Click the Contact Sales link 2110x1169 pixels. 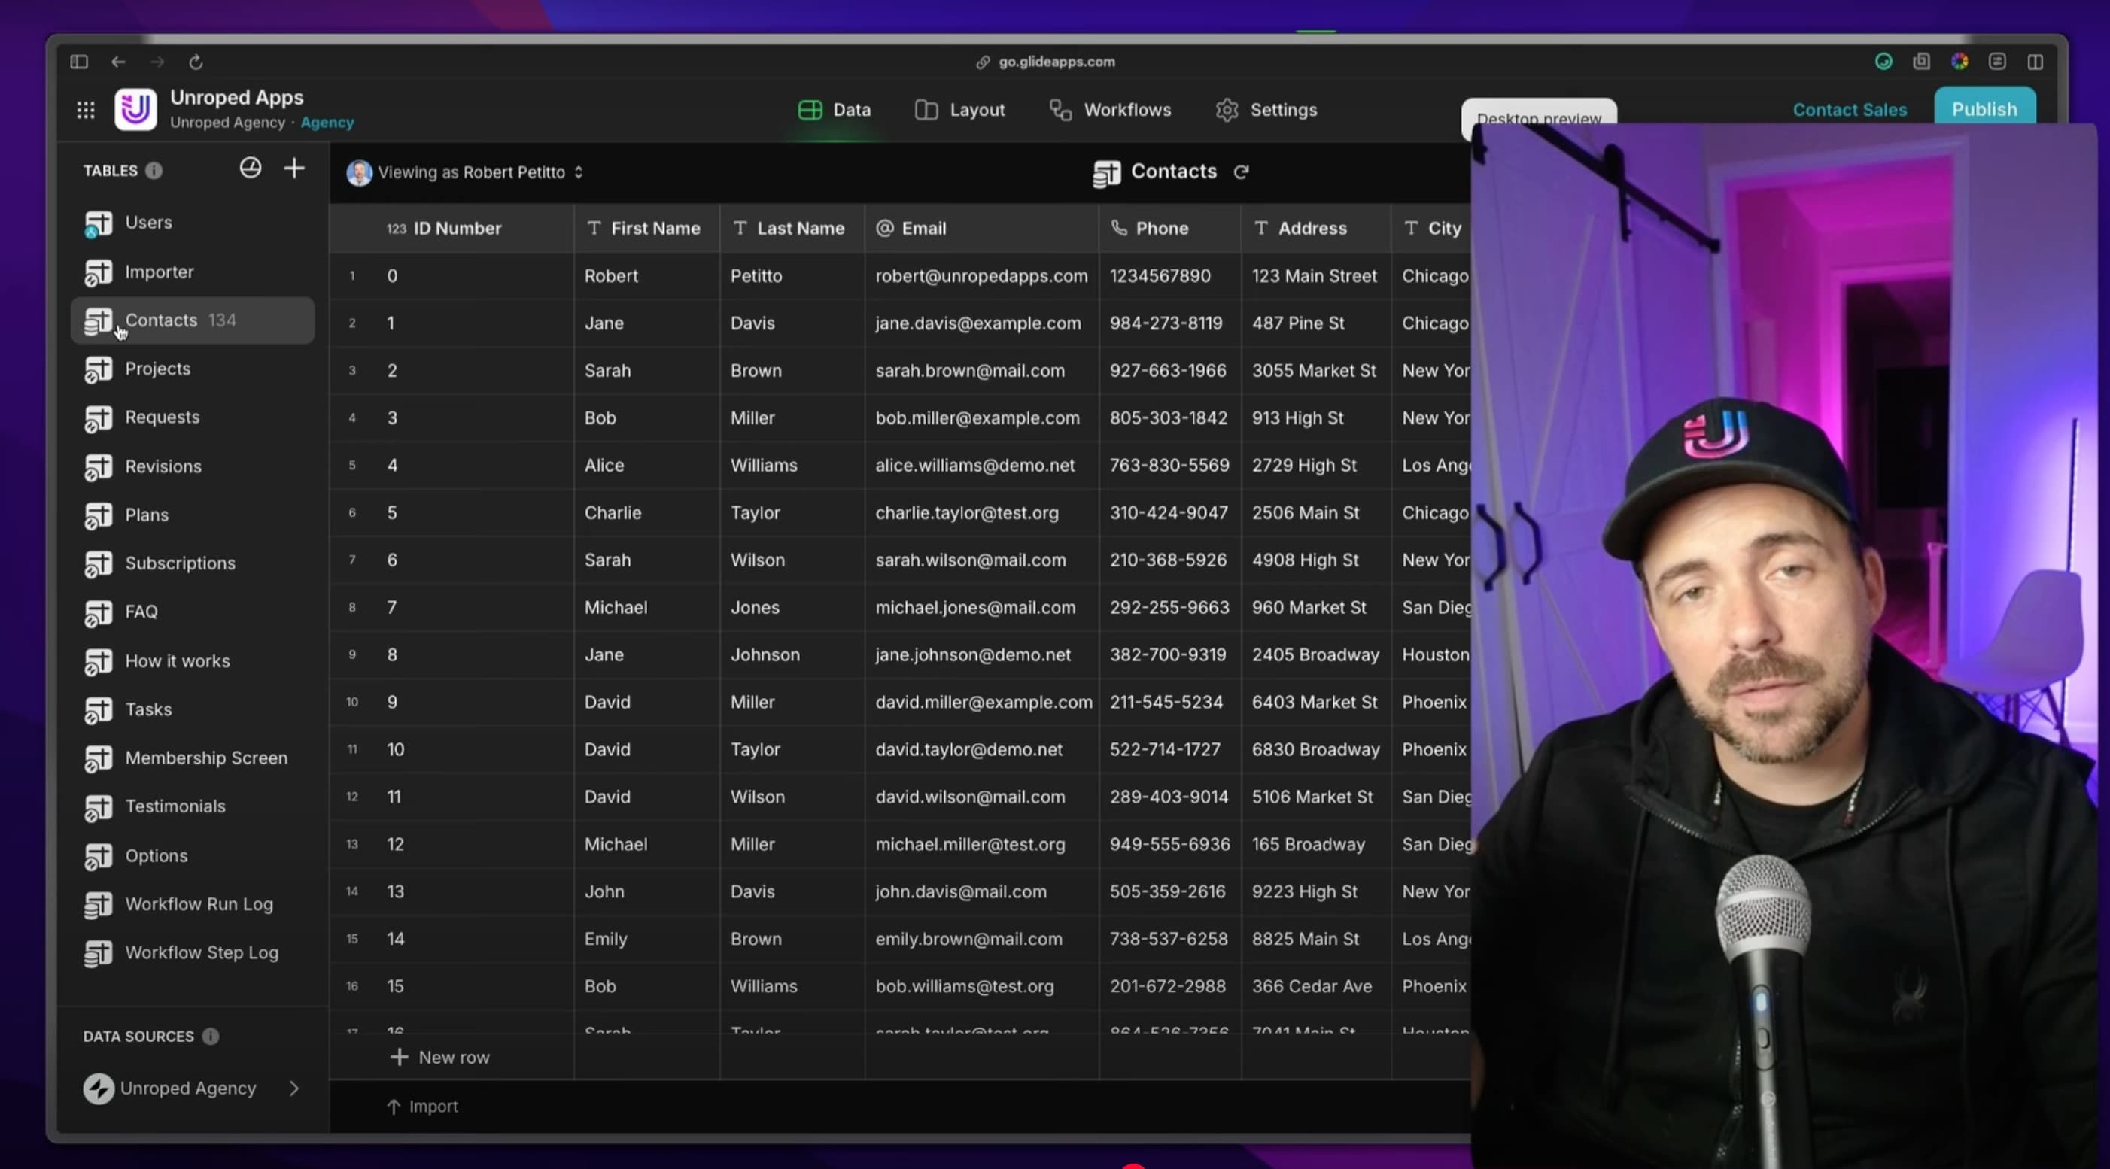point(1849,110)
